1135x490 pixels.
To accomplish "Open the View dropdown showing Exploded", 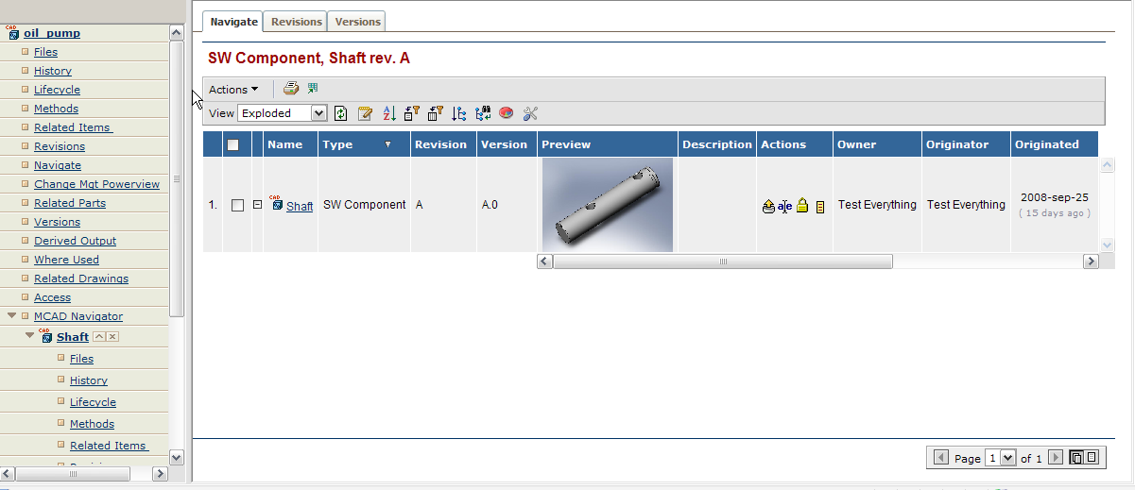I will click(x=282, y=113).
